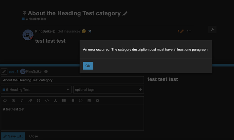Toggle italic formatting in composer toolbar
The width and height of the screenshot is (234, 140).
click(x=22, y=101)
